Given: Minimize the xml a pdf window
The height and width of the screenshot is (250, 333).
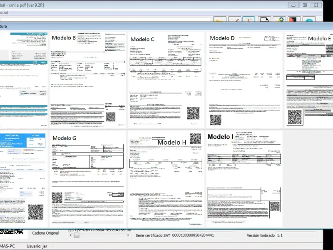Looking at the screenshot, I should 293,5.
